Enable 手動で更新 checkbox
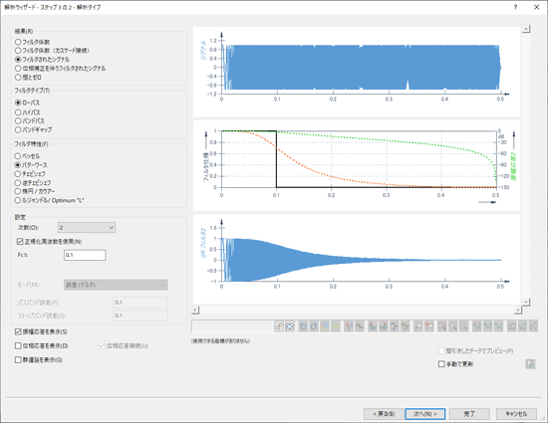 point(455,364)
